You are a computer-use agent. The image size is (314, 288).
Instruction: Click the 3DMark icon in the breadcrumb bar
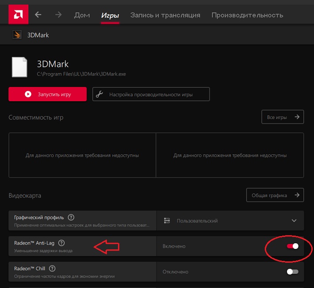pos(17,35)
